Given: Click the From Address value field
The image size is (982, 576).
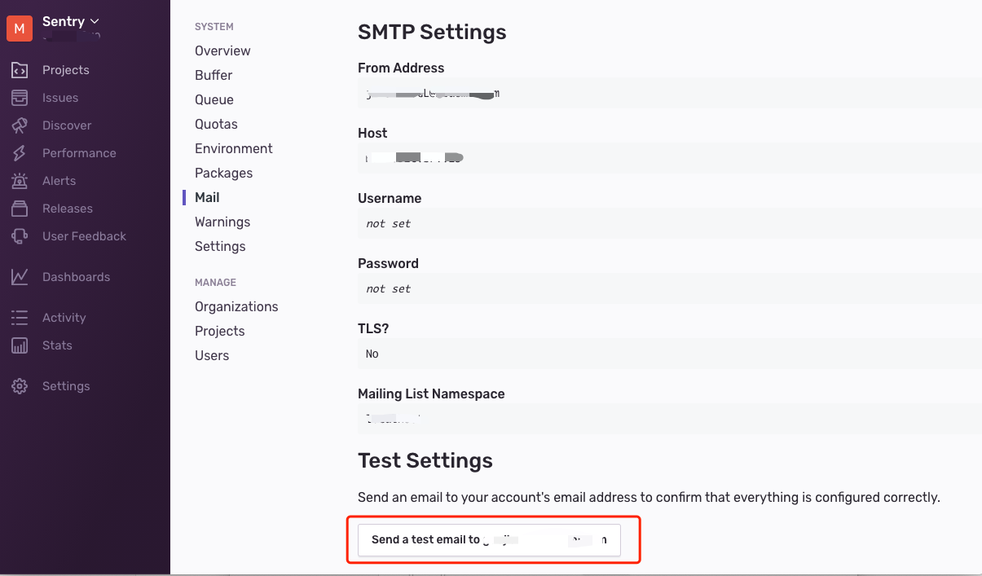Looking at the screenshot, I should tap(668, 94).
